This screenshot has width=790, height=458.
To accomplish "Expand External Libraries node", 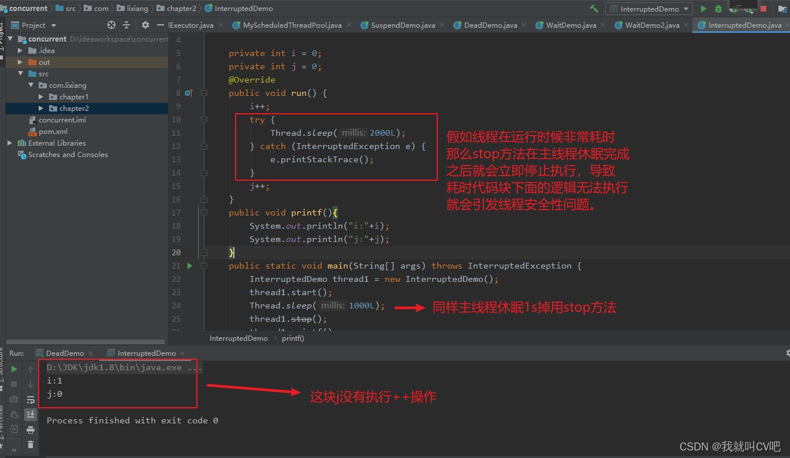I will (10, 143).
